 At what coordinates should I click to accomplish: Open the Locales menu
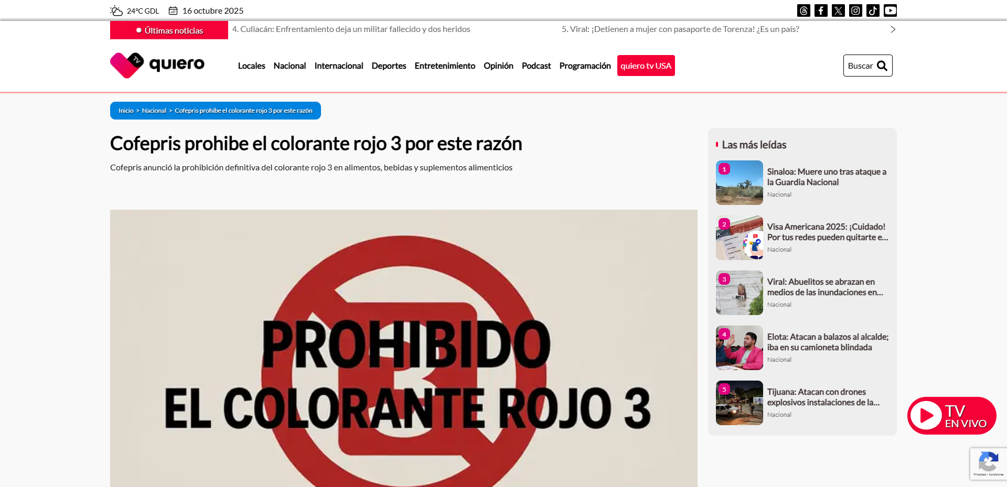[251, 66]
